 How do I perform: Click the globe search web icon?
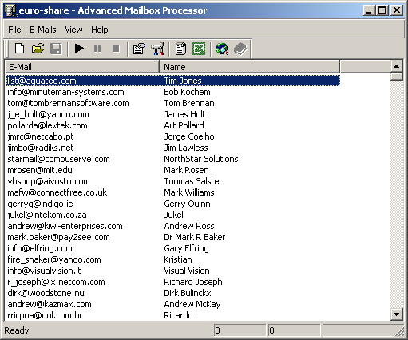222,49
